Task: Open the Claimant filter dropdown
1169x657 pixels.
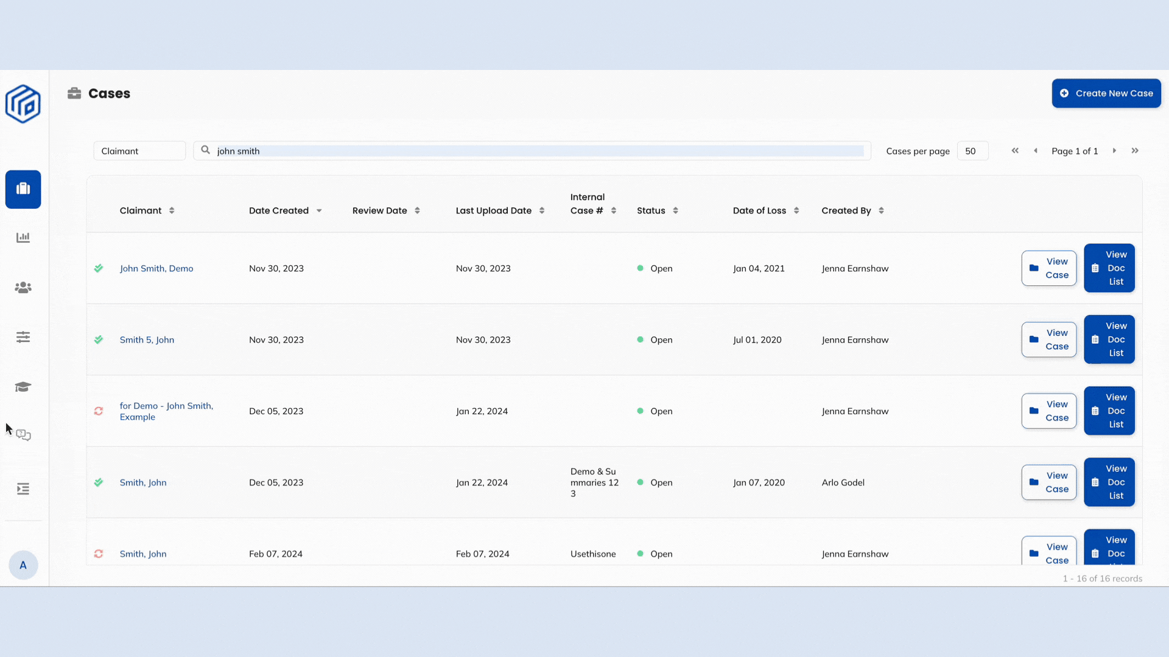Action: 139,150
